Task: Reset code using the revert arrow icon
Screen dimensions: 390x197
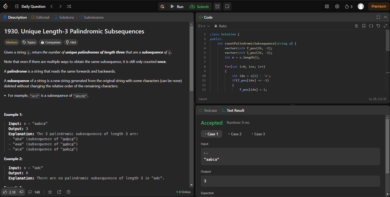Action: [378, 26]
